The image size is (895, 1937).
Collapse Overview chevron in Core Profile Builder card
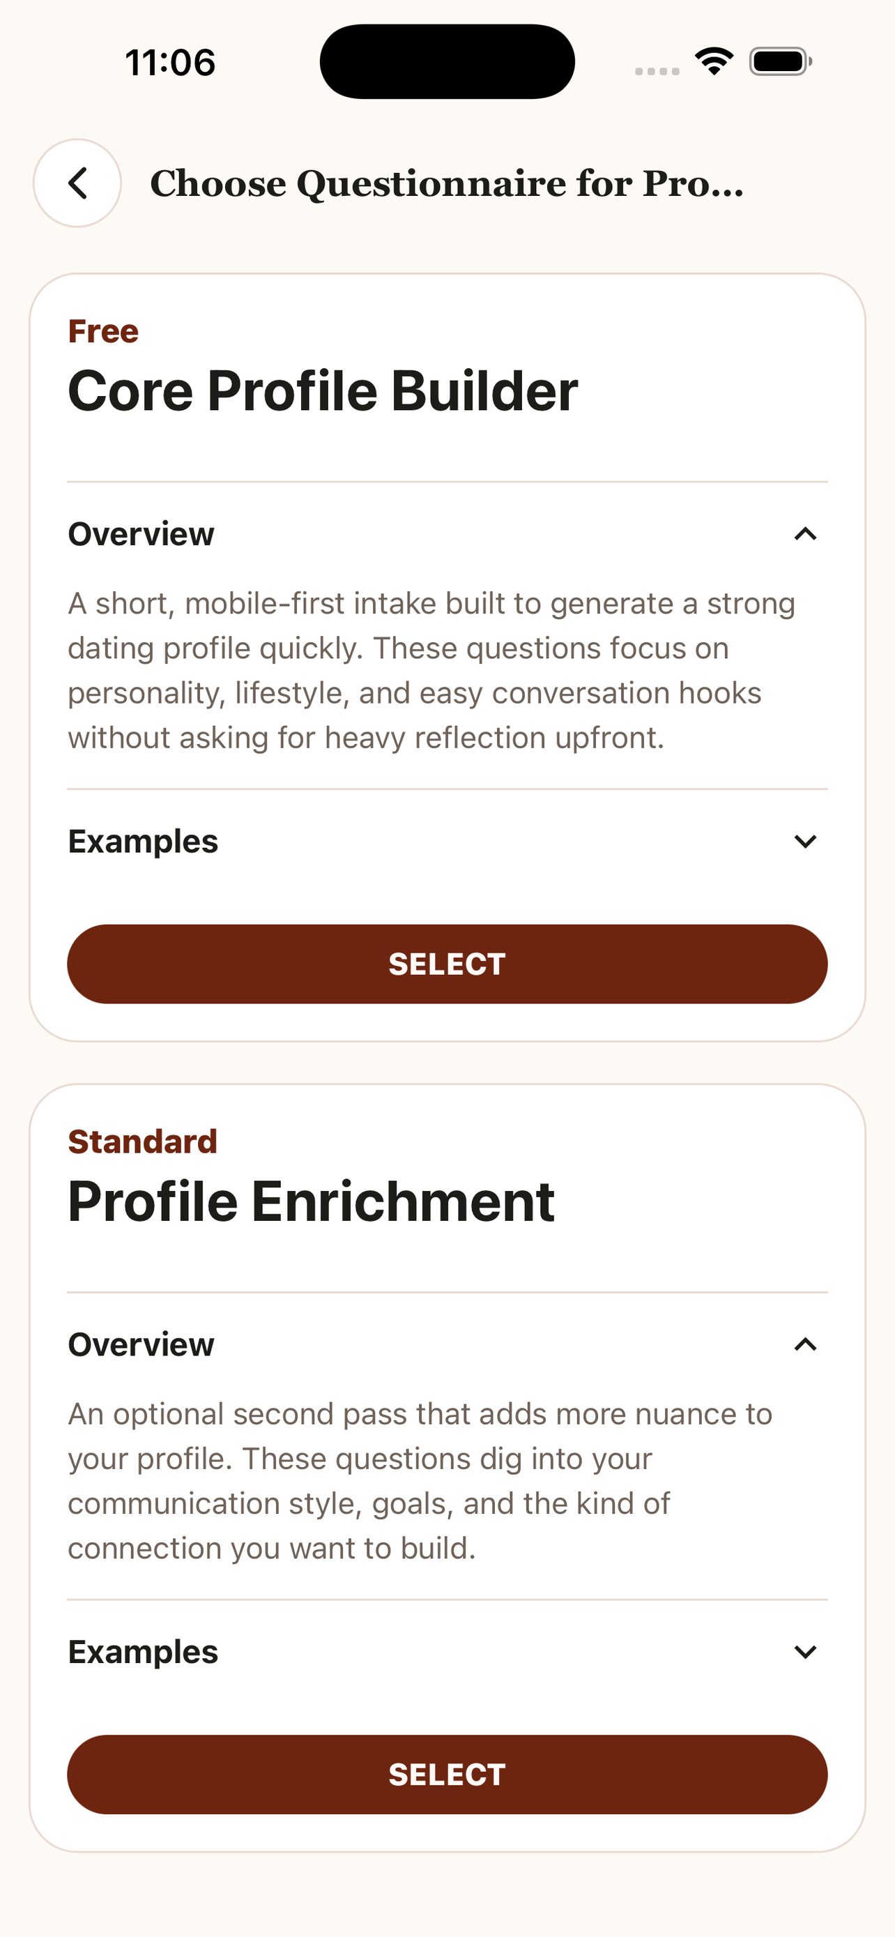(805, 534)
